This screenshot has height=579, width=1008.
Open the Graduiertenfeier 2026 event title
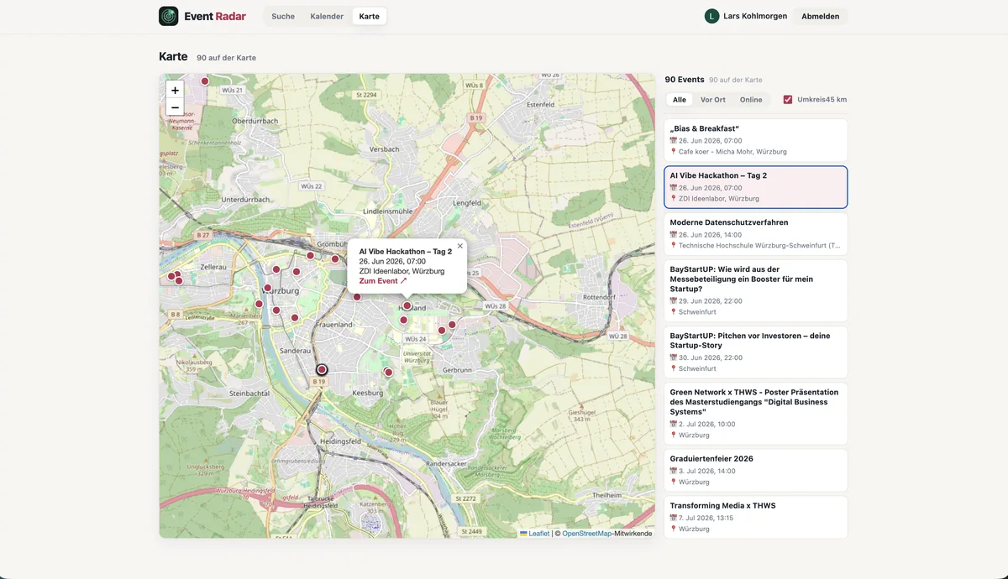[x=711, y=459]
